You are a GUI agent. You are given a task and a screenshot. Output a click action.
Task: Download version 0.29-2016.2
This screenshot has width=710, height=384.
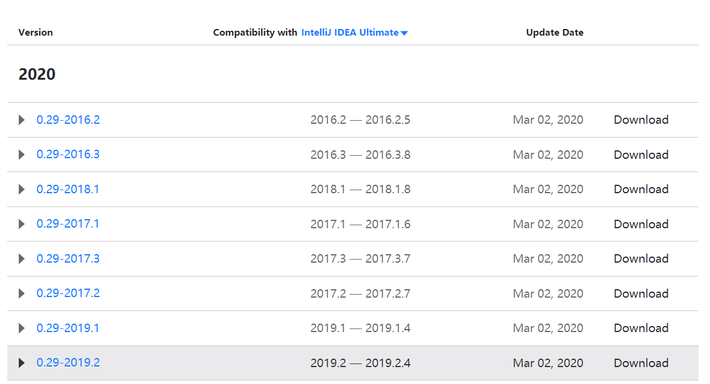[x=641, y=120]
